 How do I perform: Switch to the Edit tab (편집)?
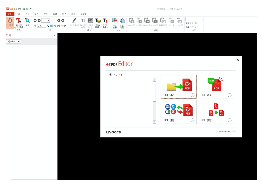coord(27,14)
